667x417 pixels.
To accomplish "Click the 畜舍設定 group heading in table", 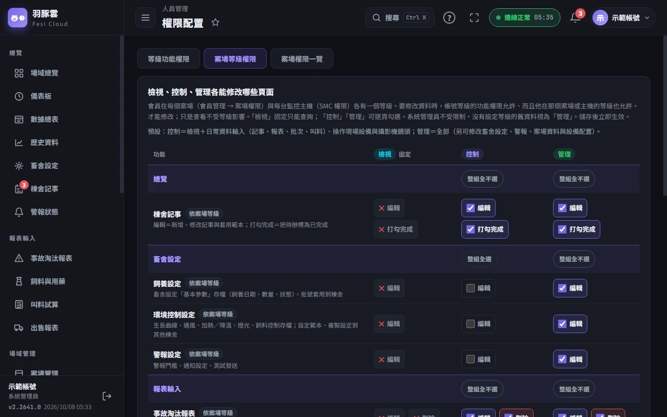I will pyautogui.click(x=167, y=259).
